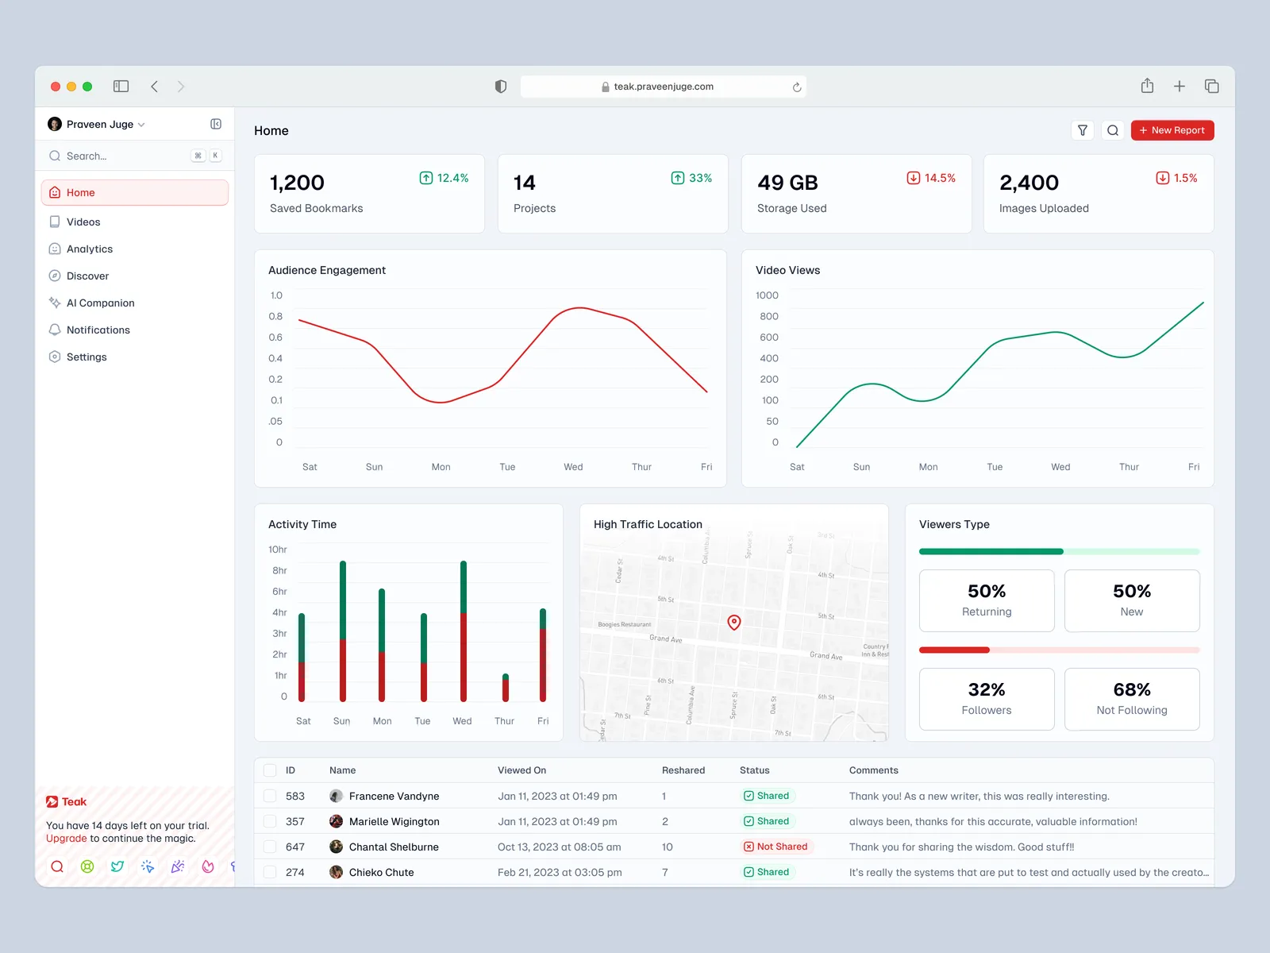Collapse sidebar using the panel icon
The image size is (1270, 953).
pos(216,124)
